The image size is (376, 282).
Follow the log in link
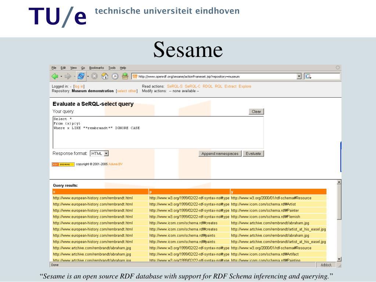[x=79, y=87]
